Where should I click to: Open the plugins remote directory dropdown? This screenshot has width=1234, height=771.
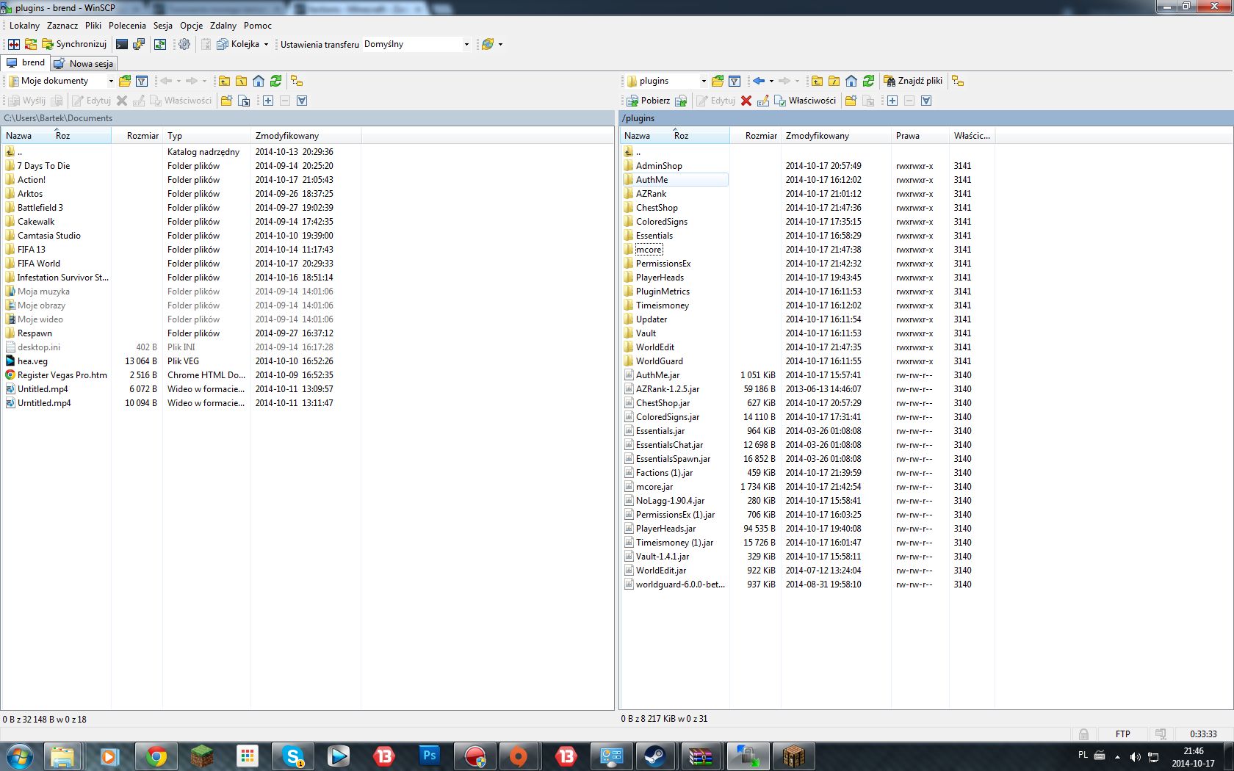pyautogui.click(x=704, y=81)
